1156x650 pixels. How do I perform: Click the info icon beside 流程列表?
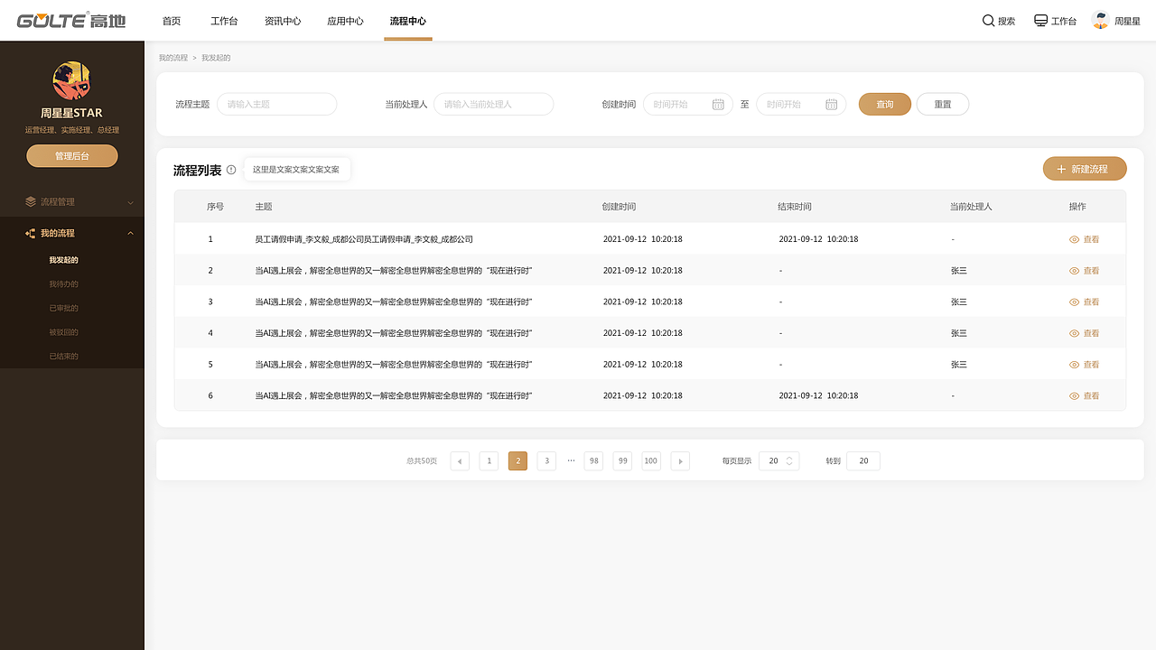[231, 170]
